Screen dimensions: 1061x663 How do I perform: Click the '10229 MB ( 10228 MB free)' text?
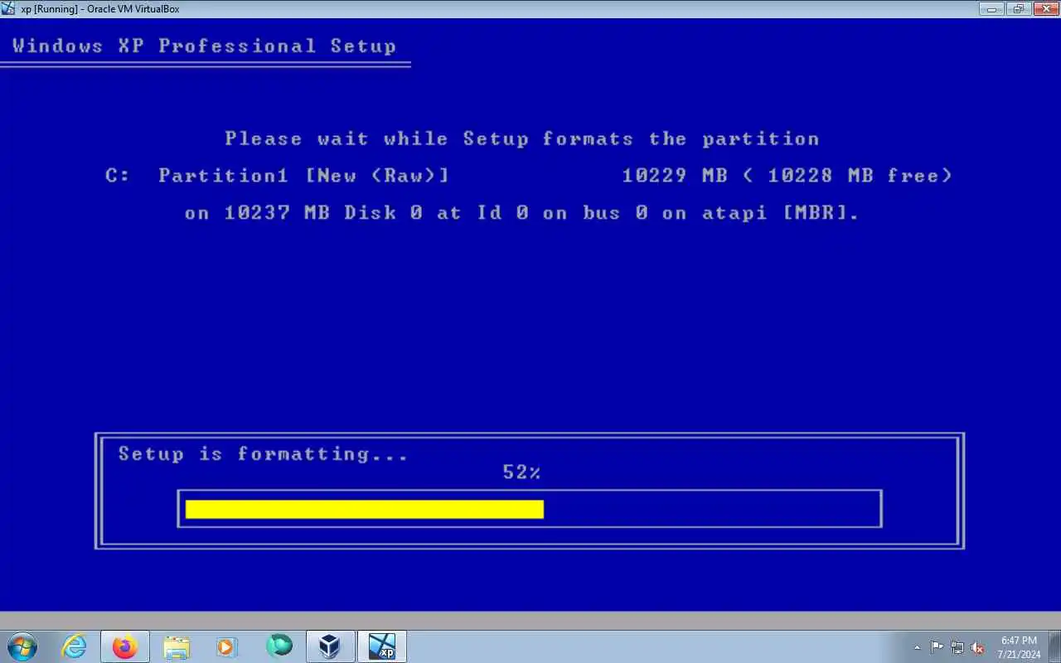pyautogui.click(x=787, y=176)
